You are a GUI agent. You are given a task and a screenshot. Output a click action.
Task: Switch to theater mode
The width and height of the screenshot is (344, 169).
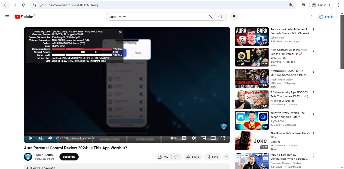point(213,138)
